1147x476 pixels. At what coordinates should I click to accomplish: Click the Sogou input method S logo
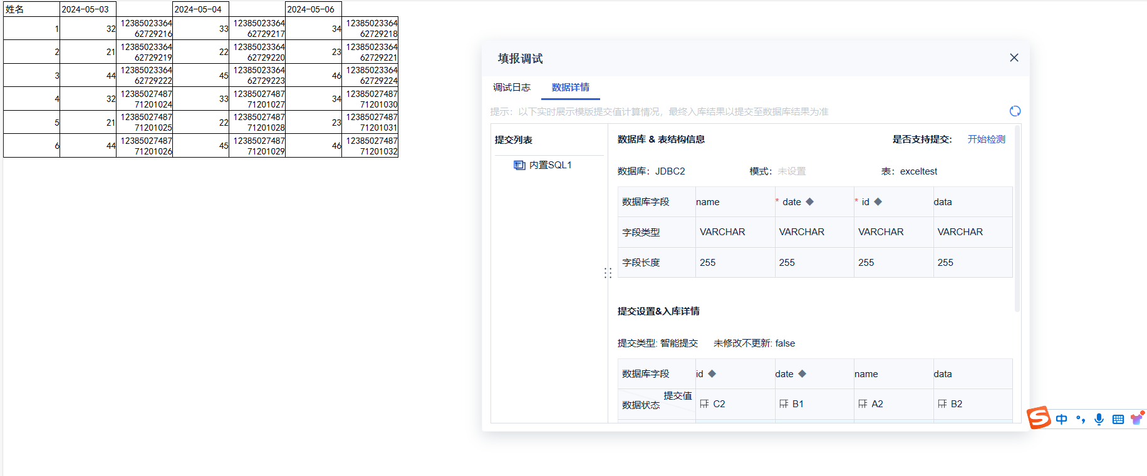point(1039,417)
